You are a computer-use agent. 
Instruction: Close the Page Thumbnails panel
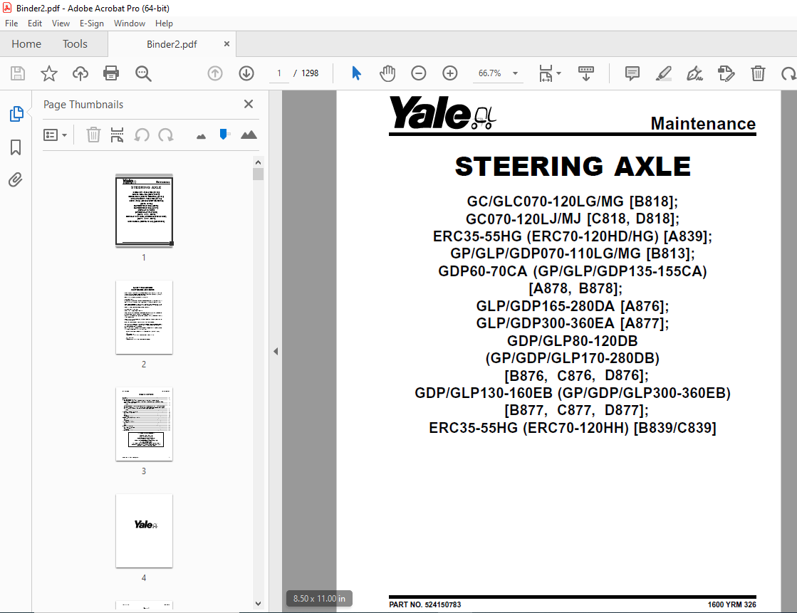point(249,104)
